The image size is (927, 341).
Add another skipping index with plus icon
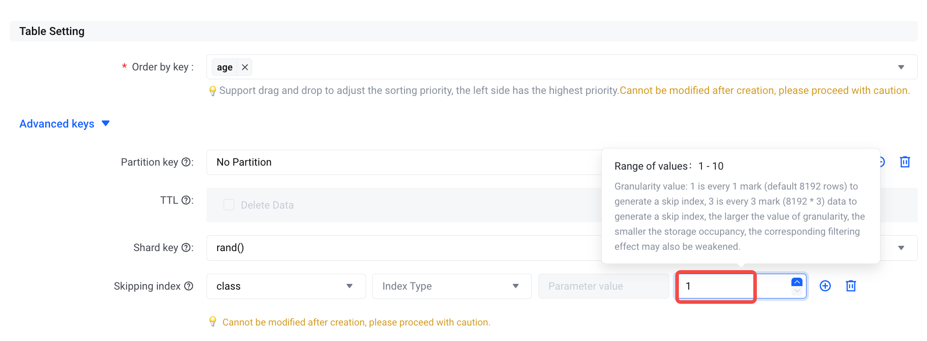click(x=825, y=286)
